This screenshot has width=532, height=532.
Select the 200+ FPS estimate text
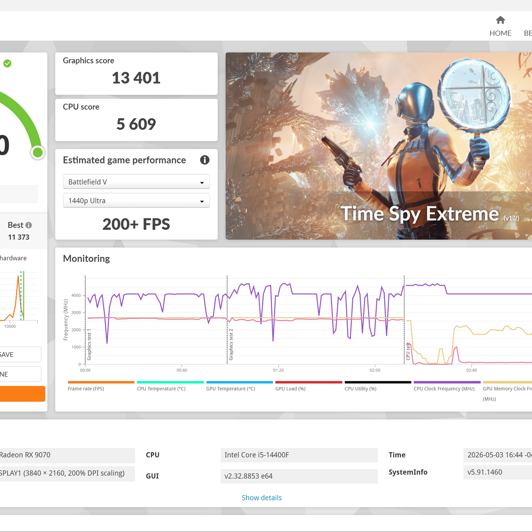pos(136,224)
